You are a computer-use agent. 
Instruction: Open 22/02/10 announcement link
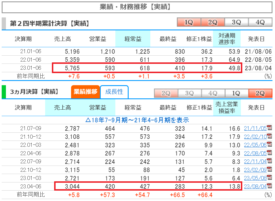click(x=255, y=137)
